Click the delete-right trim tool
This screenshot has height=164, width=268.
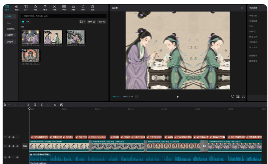[x=42, y=105]
